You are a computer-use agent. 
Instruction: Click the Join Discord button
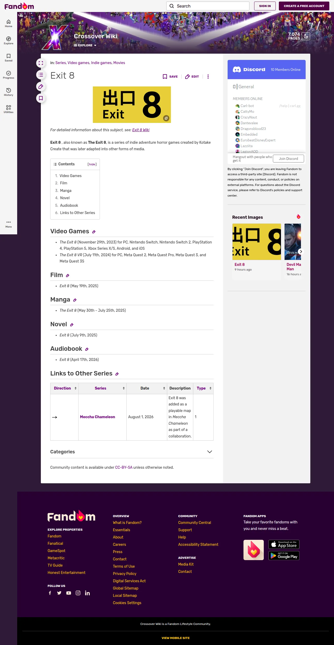click(288, 159)
